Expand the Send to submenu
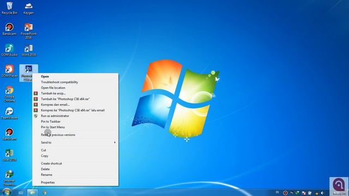This screenshot has width=349, height=196. click(75, 143)
